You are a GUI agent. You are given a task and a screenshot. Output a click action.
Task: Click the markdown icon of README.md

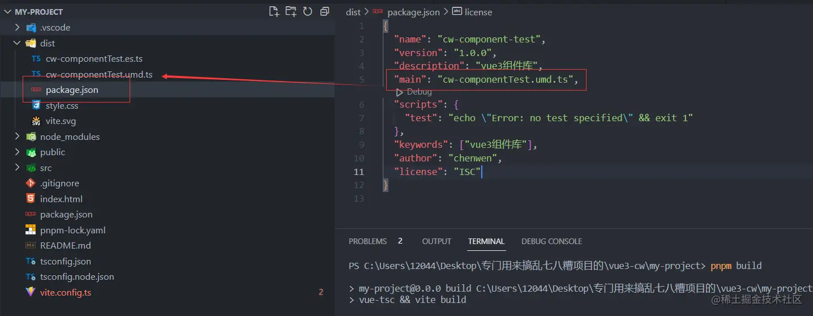click(x=31, y=246)
